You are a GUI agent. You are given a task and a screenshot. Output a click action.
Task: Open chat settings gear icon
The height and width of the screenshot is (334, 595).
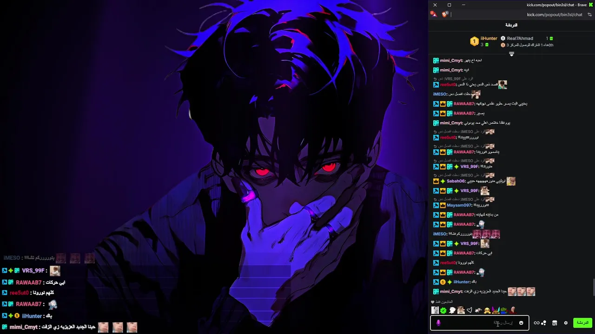pyautogui.click(x=566, y=323)
